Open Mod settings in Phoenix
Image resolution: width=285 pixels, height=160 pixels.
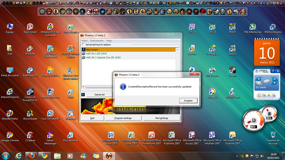162,118
